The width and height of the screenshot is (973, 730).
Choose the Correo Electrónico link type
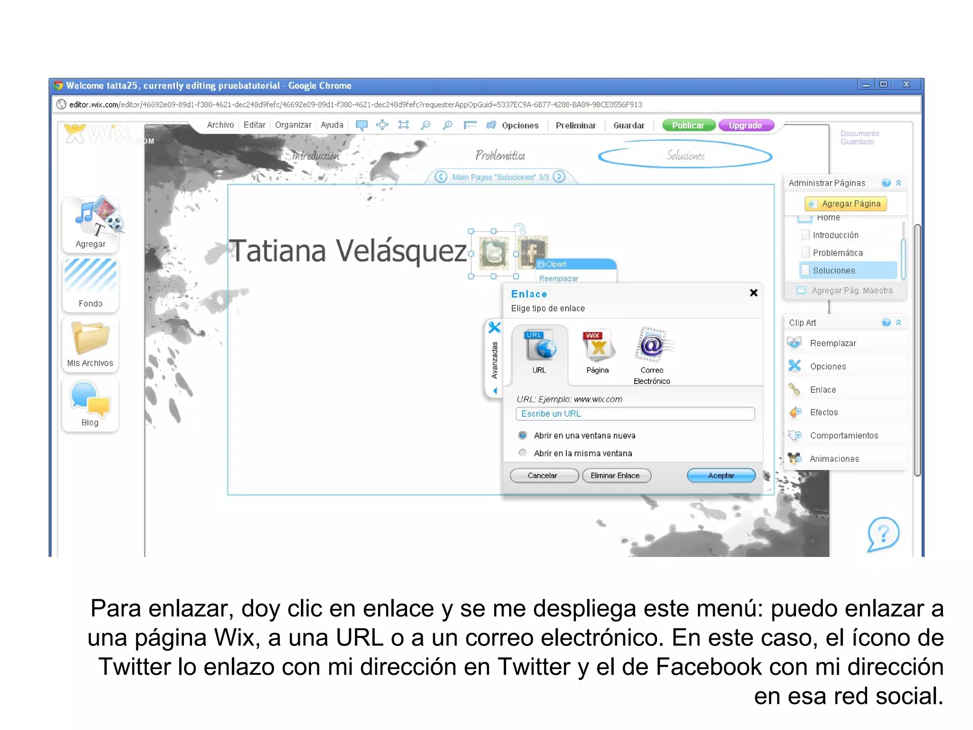point(652,355)
